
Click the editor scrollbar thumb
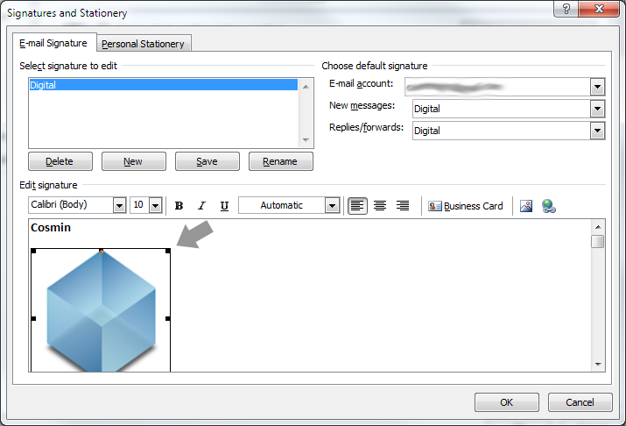tap(598, 241)
